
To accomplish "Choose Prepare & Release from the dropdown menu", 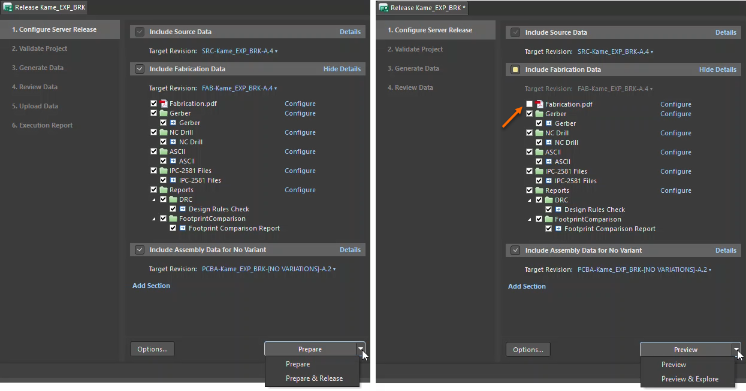I will (312, 378).
